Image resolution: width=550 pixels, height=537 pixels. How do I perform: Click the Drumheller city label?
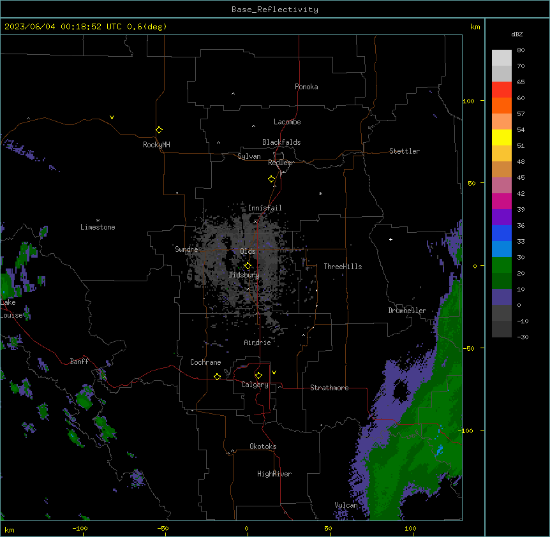tap(407, 311)
